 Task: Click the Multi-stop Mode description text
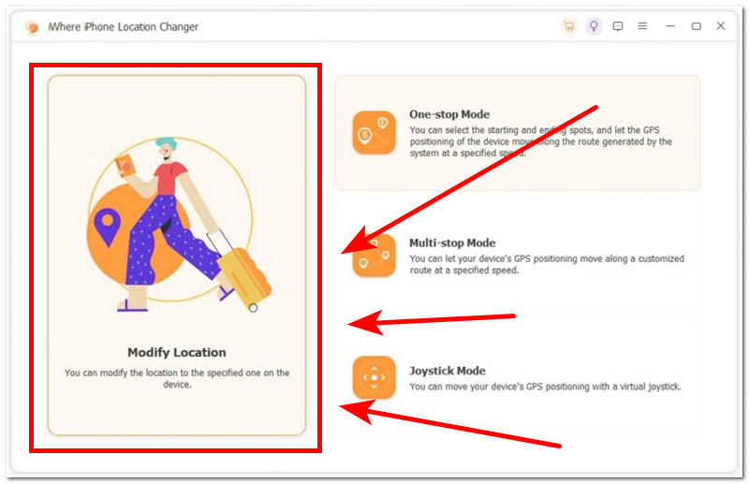pos(546,264)
